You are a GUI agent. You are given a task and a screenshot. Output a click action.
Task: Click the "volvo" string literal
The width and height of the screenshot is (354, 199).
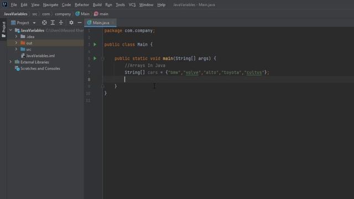[x=192, y=72]
